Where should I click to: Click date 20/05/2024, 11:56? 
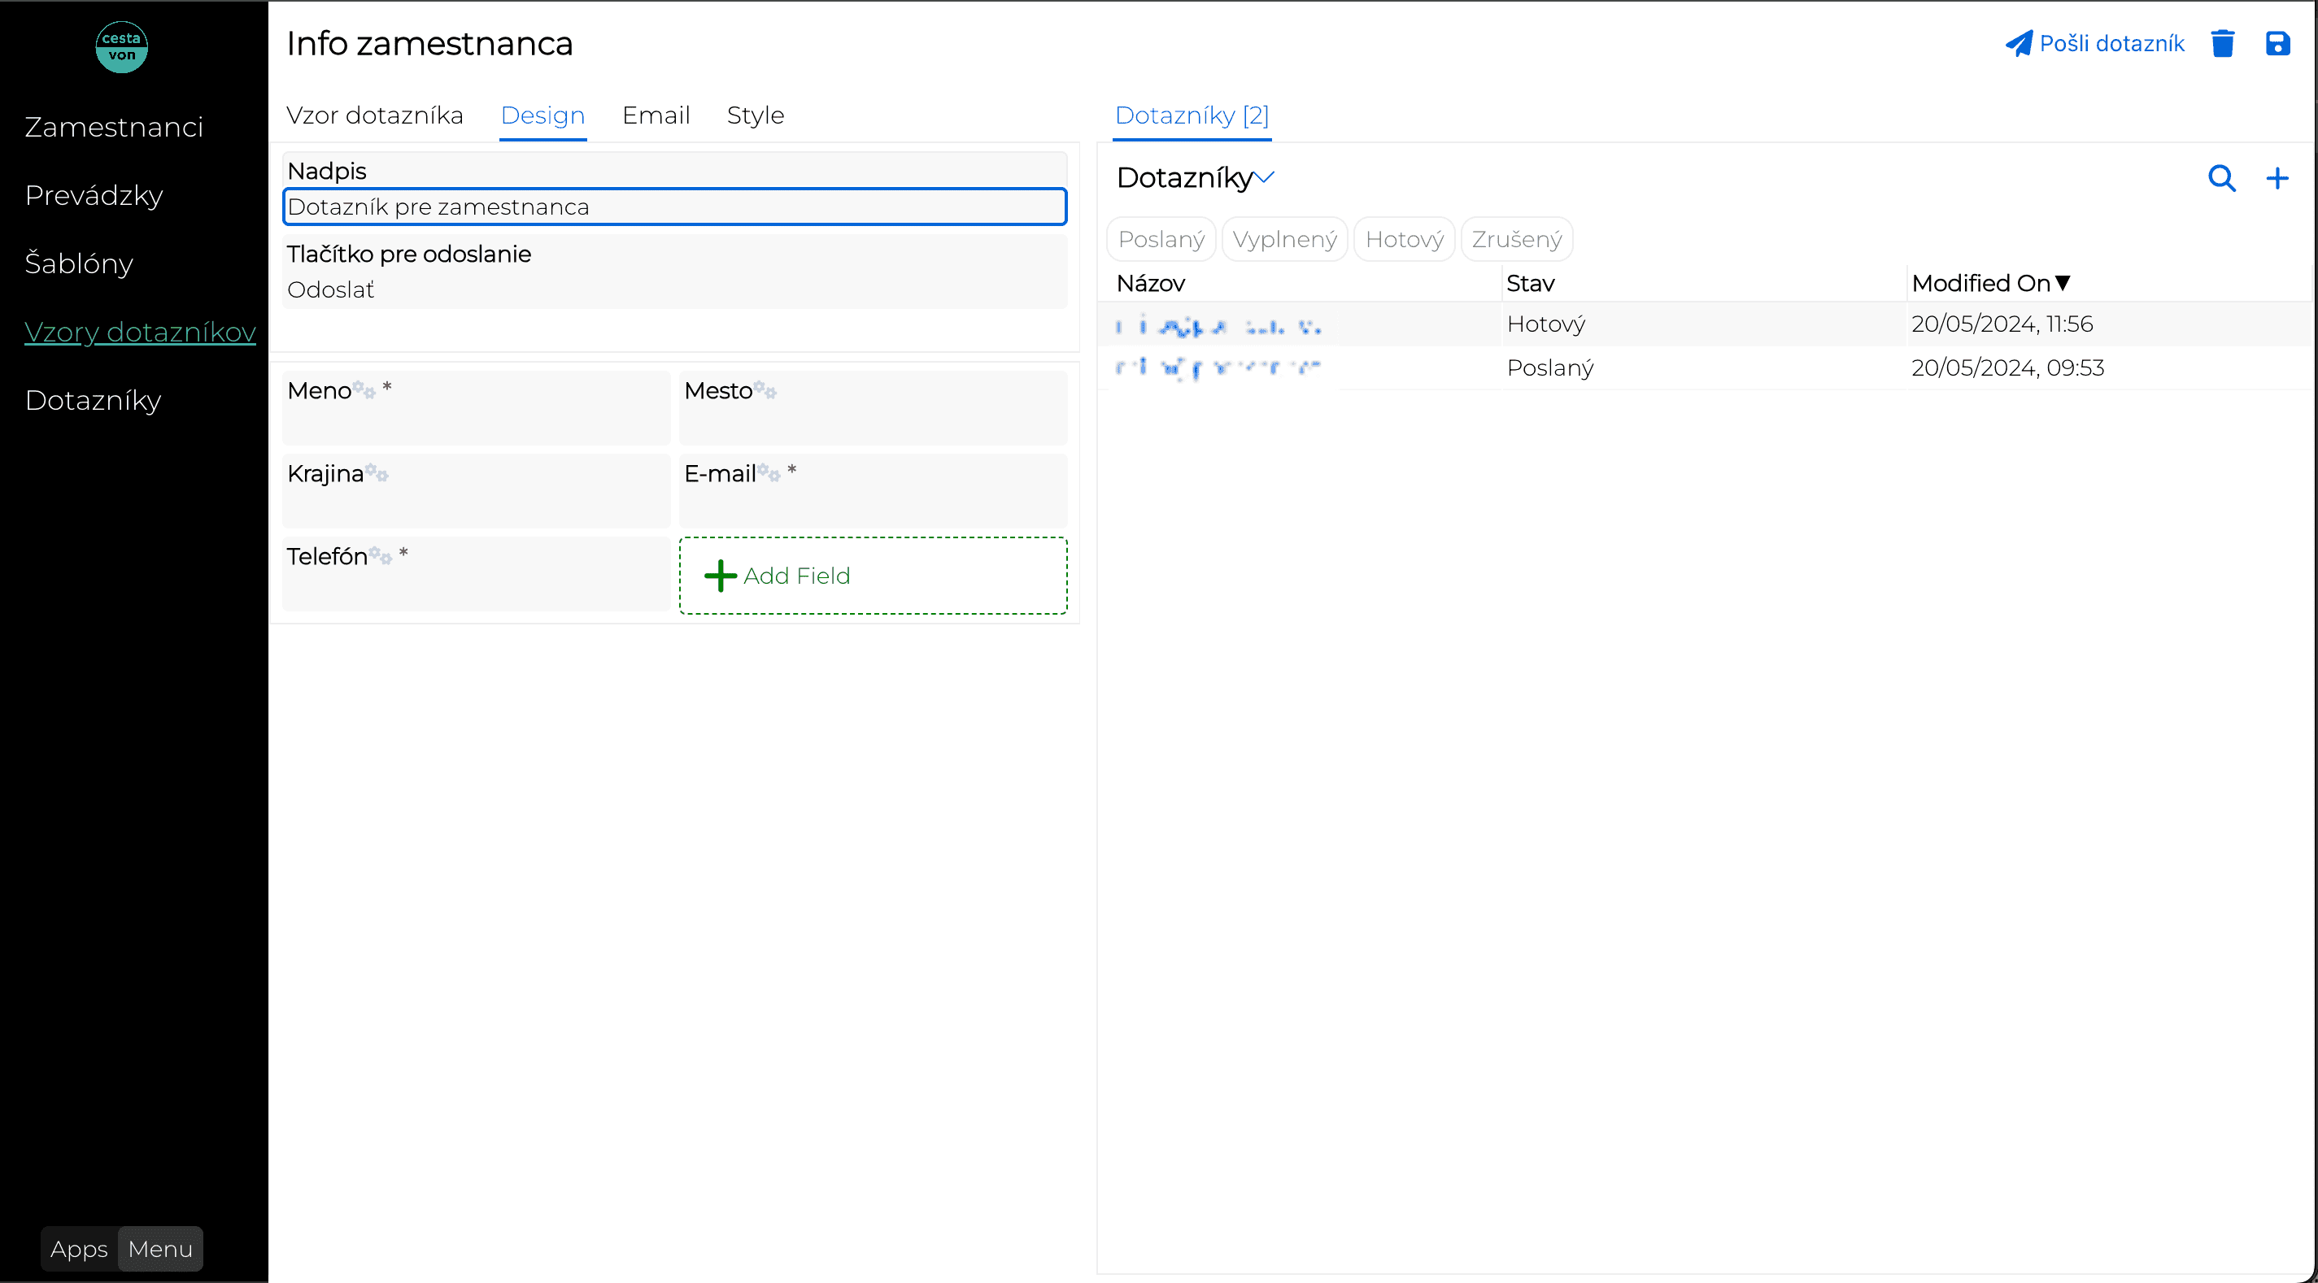tap(2002, 324)
